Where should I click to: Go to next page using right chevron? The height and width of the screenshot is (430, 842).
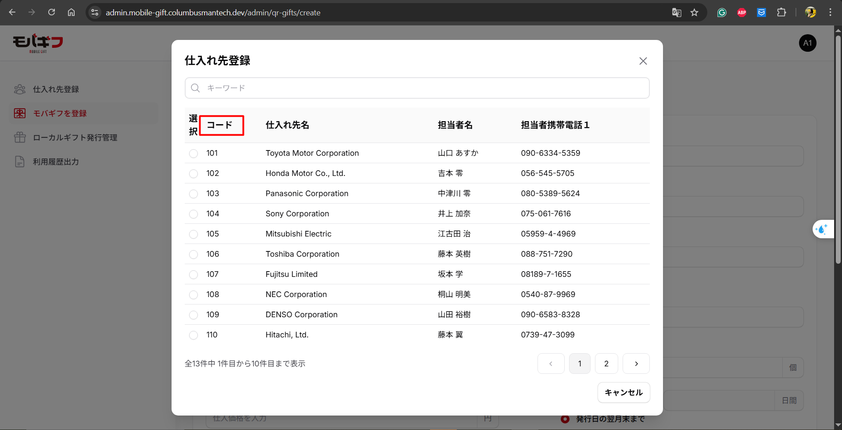pos(636,364)
